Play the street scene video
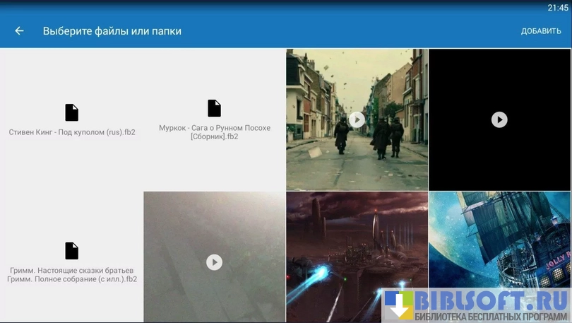This screenshot has height=323, width=572. 357,119
